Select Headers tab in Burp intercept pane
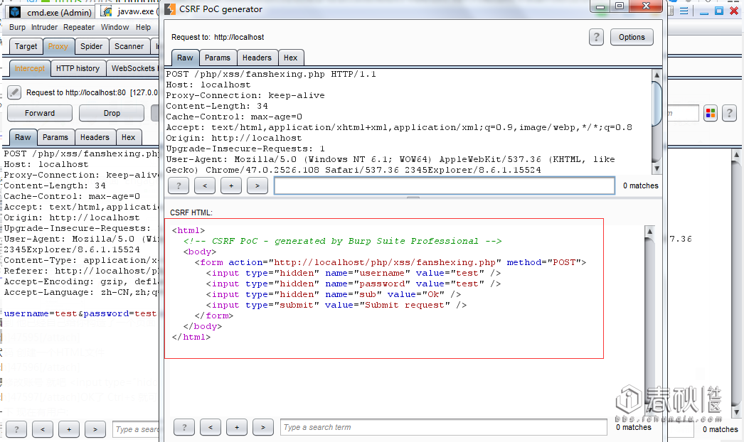 click(x=95, y=137)
